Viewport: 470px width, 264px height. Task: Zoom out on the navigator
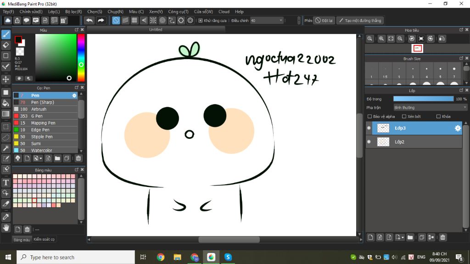click(400, 38)
